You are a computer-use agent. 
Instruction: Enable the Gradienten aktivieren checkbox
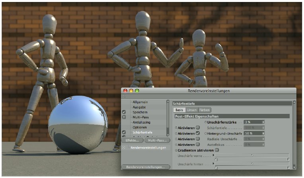pyautogui.click(x=217, y=150)
